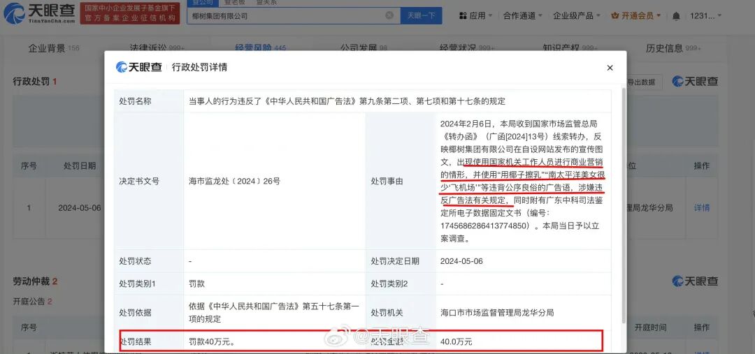The height and width of the screenshot is (354, 755).
Task: Click the 开通会员 crown icon
Action: point(615,16)
